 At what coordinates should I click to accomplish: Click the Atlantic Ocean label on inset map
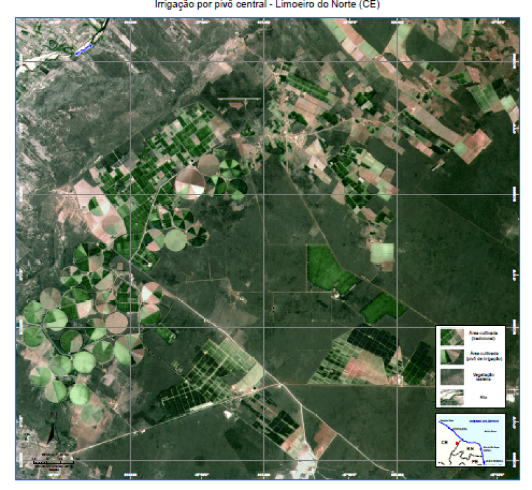[x=484, y=421]
